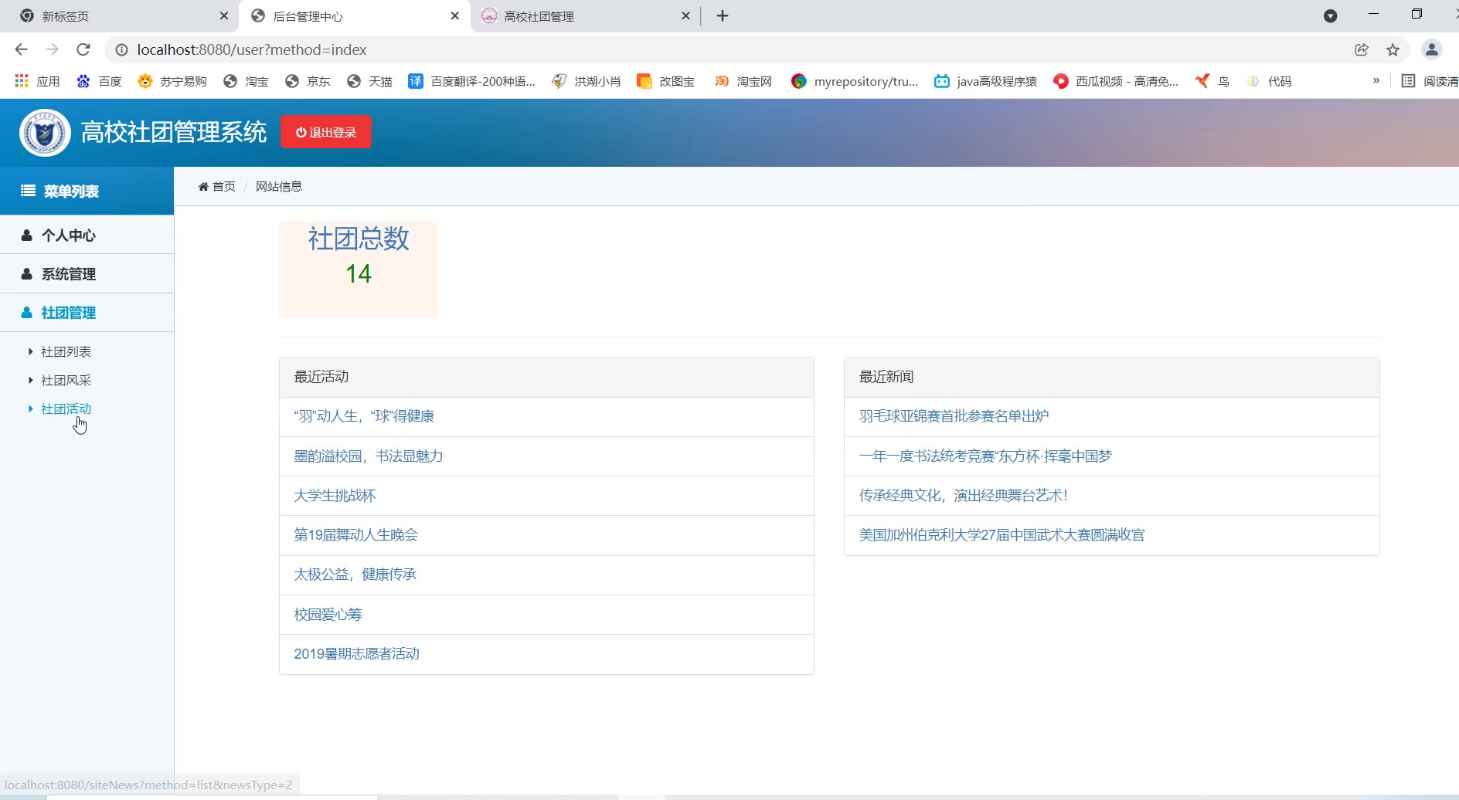Collapse the 社团管理 sidebar section
The width and height of the screenshot is (1459, 800).
pos(69,313)
